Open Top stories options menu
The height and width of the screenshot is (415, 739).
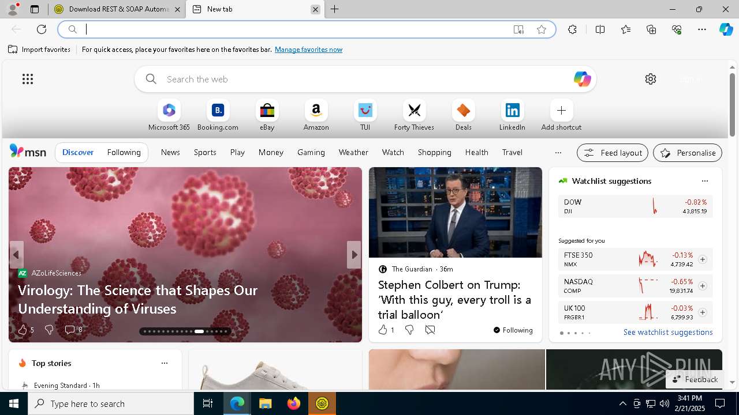coord(165,363)
